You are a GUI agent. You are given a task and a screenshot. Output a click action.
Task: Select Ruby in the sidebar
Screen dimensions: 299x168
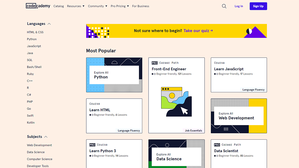point(30,74)
